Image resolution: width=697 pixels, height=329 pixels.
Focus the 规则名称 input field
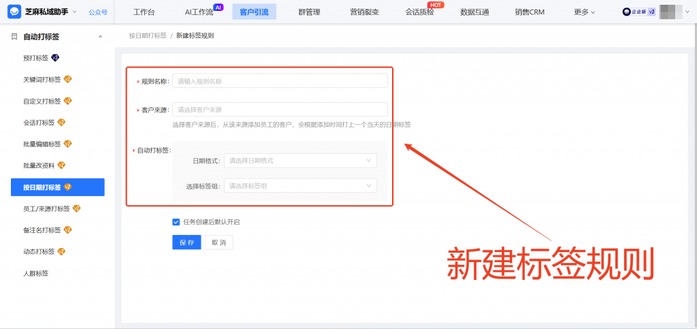point(280,81)
